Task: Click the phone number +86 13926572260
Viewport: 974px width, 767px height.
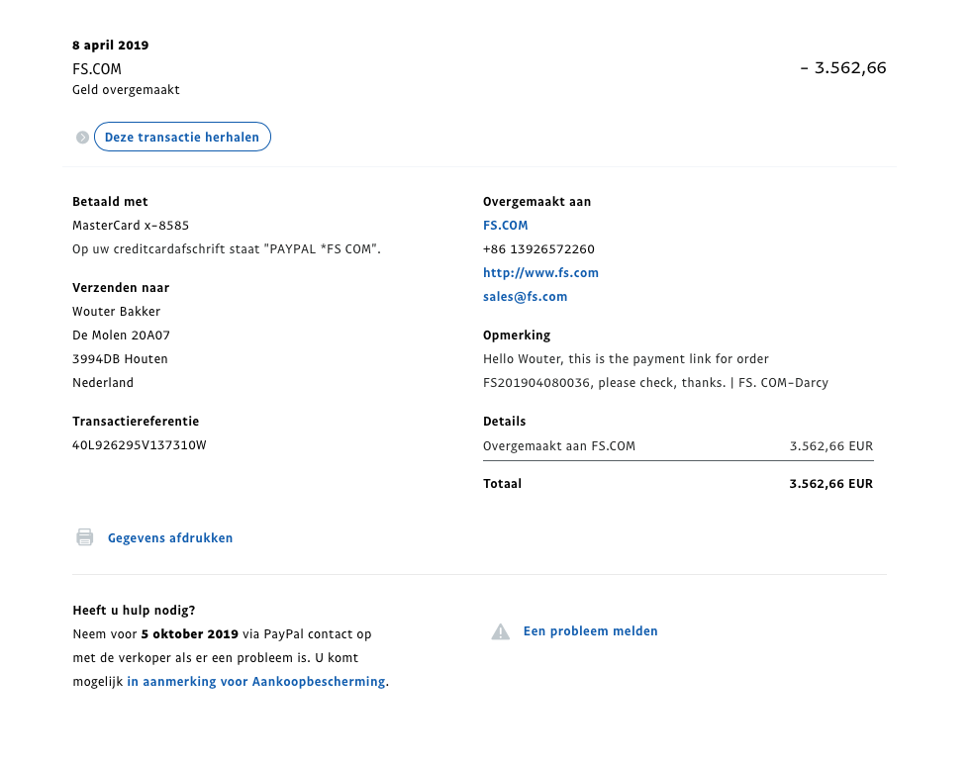Action: (x=538, y=249)
